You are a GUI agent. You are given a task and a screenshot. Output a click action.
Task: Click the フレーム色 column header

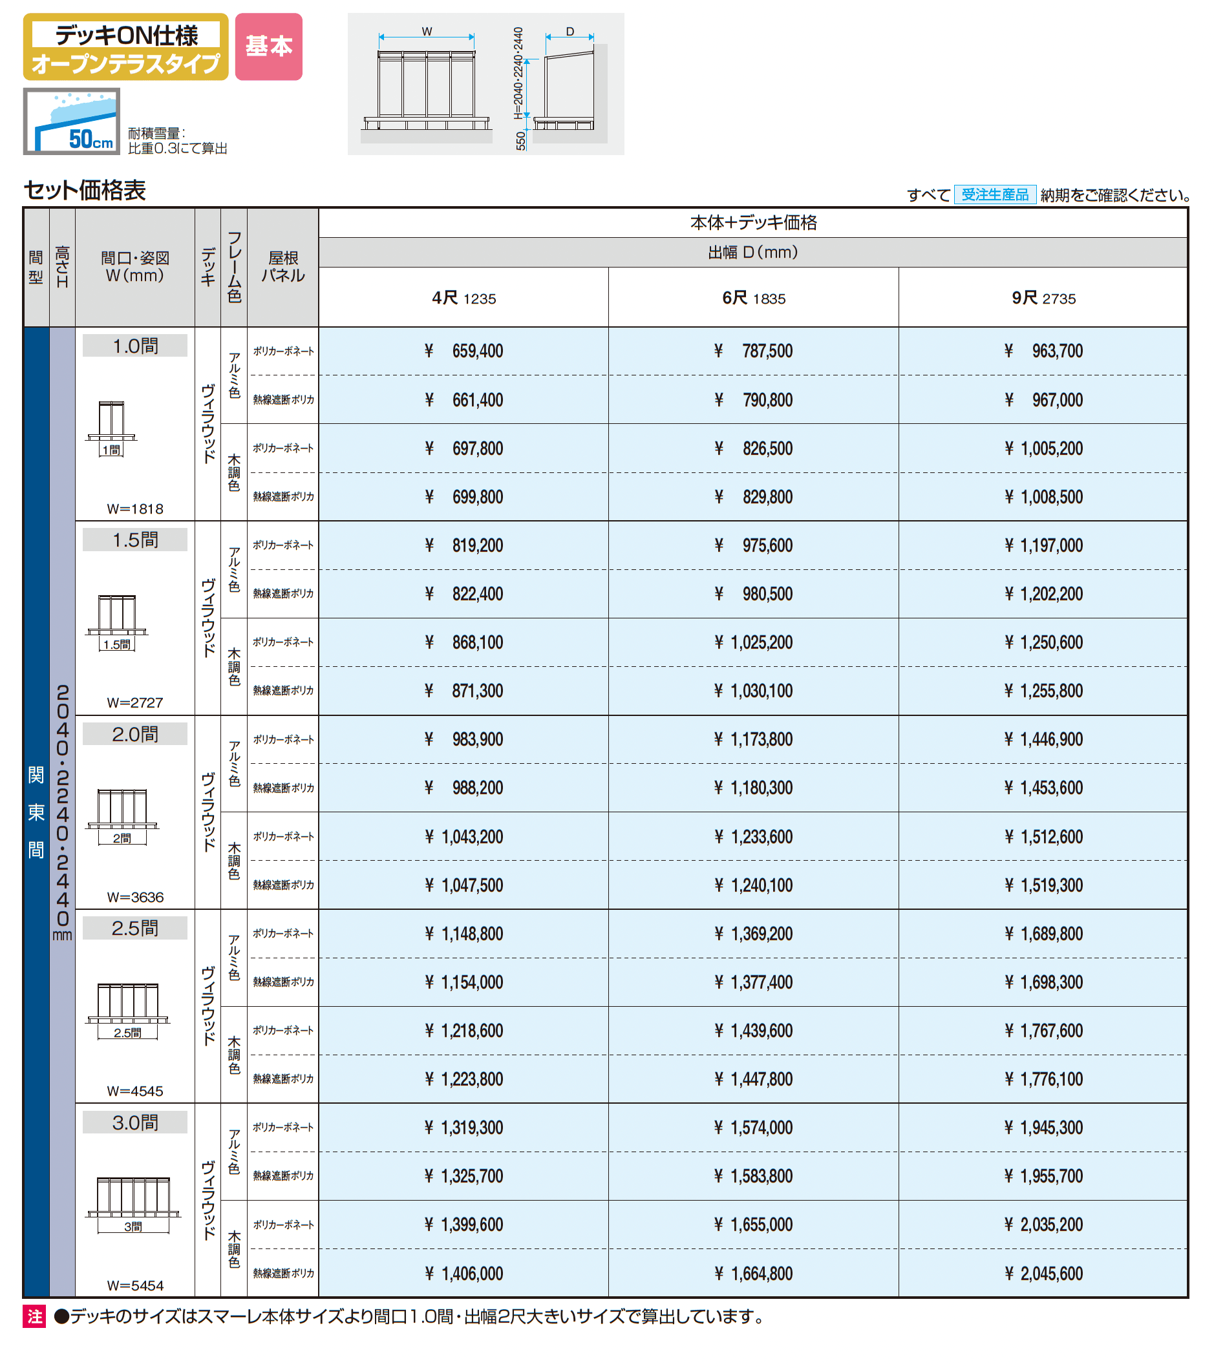[234, 267]
